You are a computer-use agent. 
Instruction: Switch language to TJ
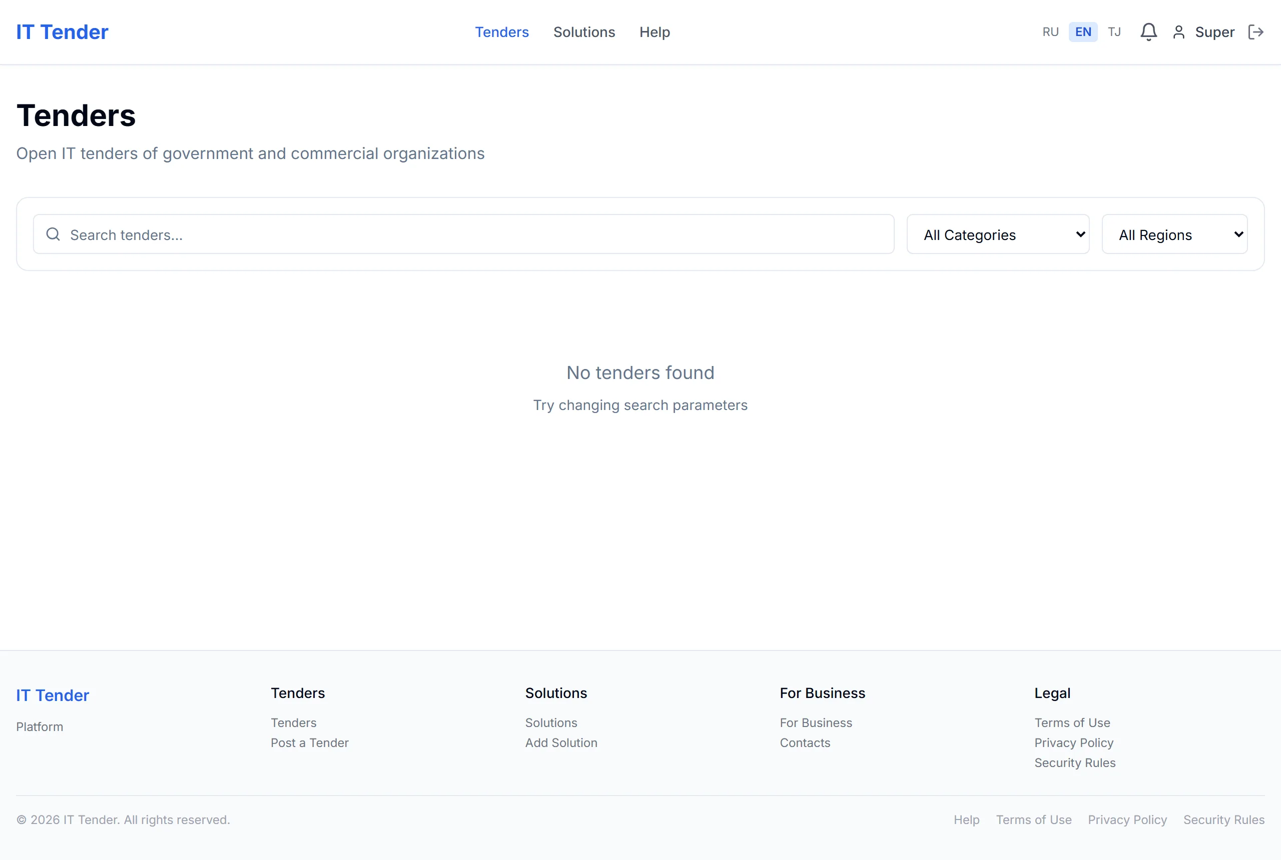click(x=1114, y=32)
